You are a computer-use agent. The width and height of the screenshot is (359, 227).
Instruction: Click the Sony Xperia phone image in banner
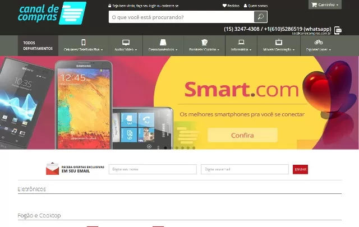26,103
